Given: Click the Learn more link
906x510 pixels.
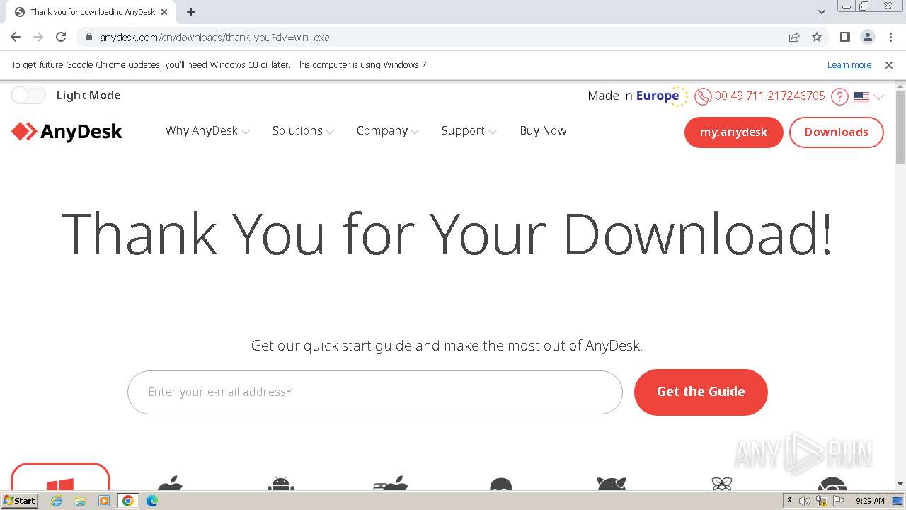Looking at the screenshot, I should point(849,65).
